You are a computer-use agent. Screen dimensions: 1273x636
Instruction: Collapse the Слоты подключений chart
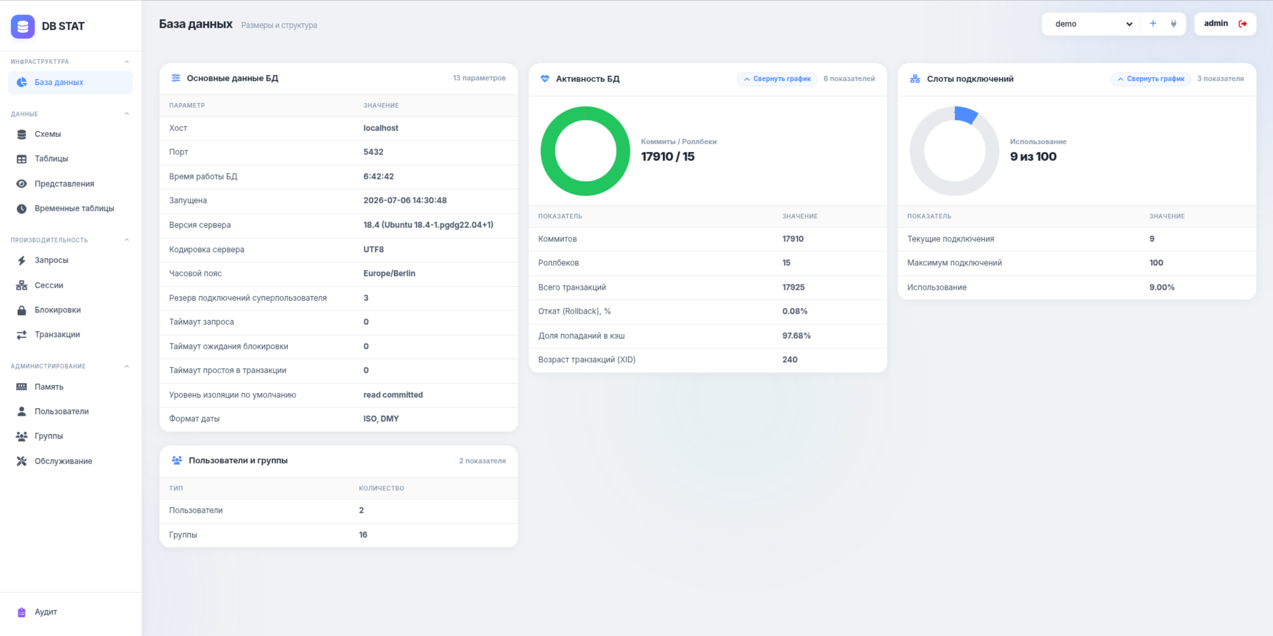pos(1150,79)
